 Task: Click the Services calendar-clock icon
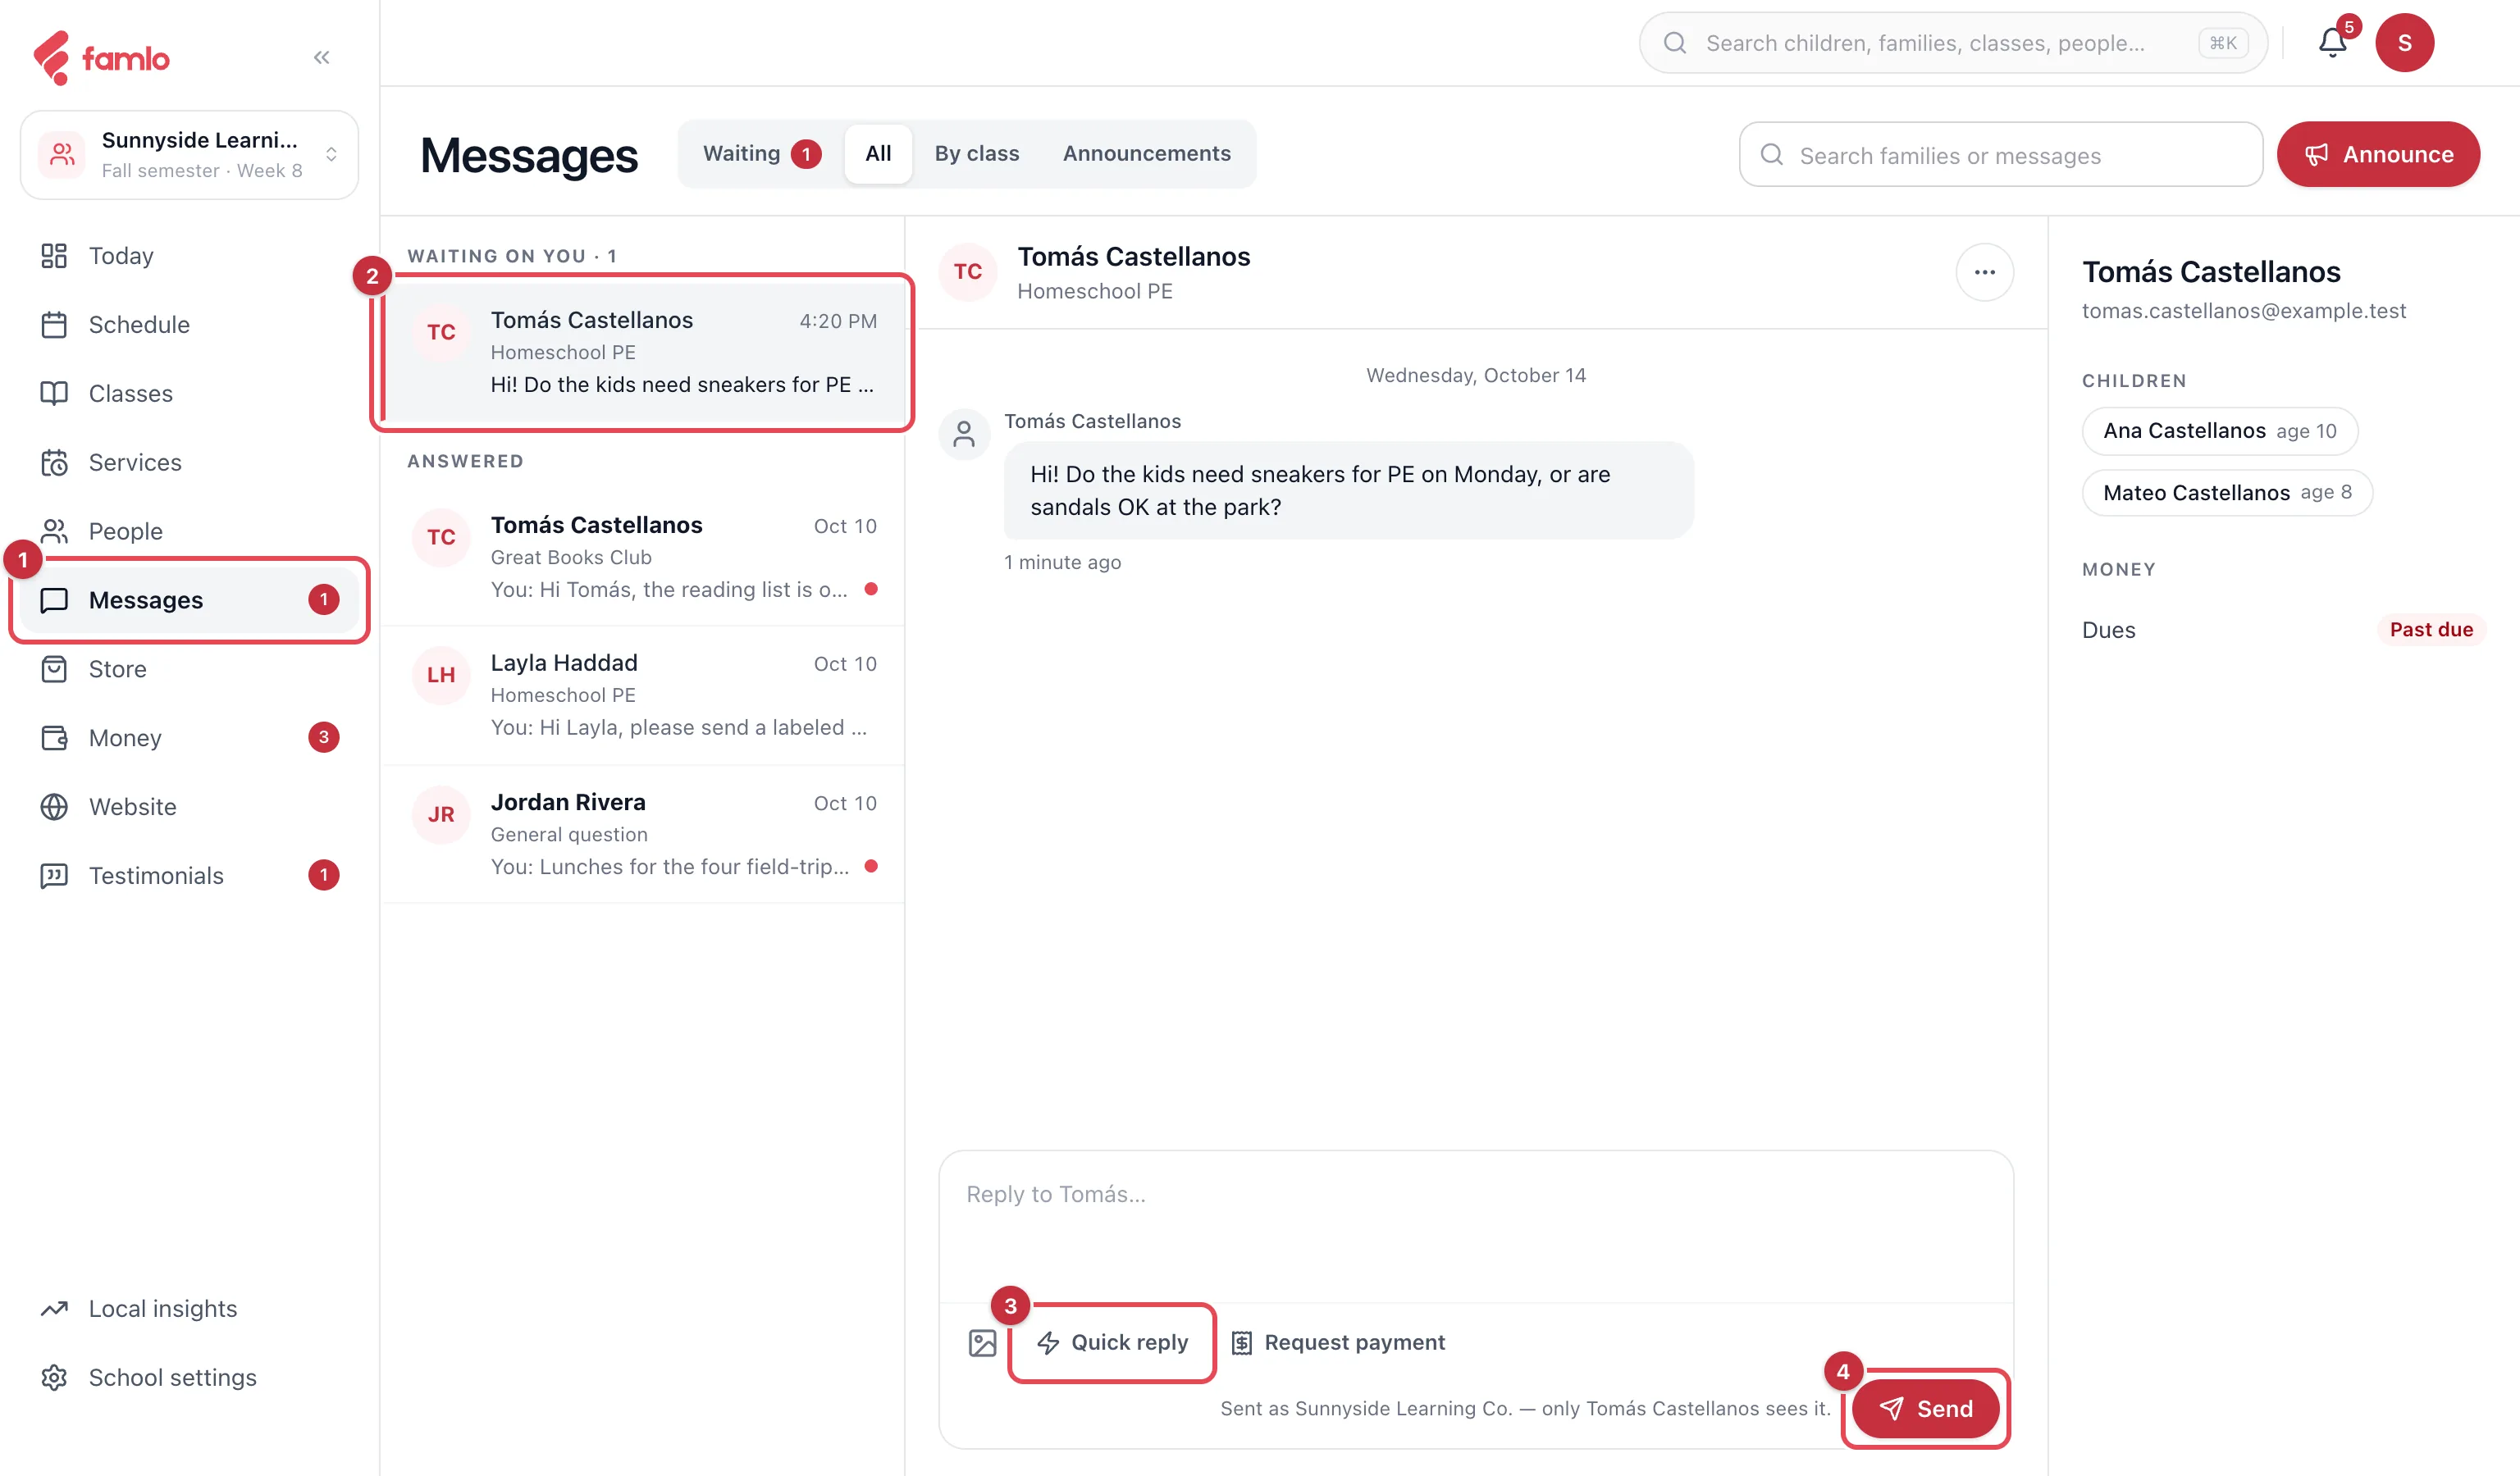point(54,462)
